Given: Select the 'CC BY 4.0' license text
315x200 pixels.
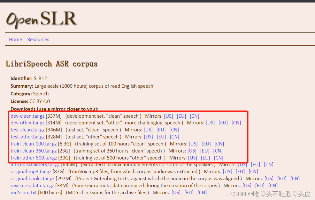Looking at the screenshot, I should click(40, 101).
